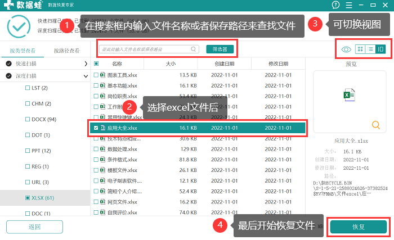The image size is (394, 240).
Task: Uncheck the box for 应用大全.xlsx
Action: click(96, 128)
